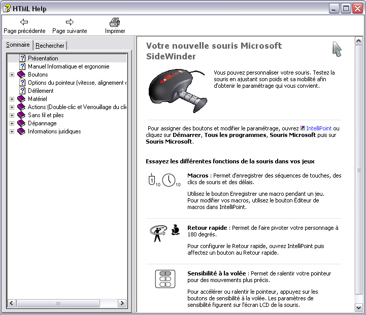The image size is (366, 315).
Task: Select the Dépannage topic label
Action: pyautogui.click(x=42, y=123)
